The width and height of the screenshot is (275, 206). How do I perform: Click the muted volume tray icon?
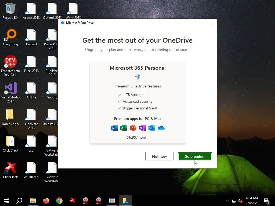[240, 201]
